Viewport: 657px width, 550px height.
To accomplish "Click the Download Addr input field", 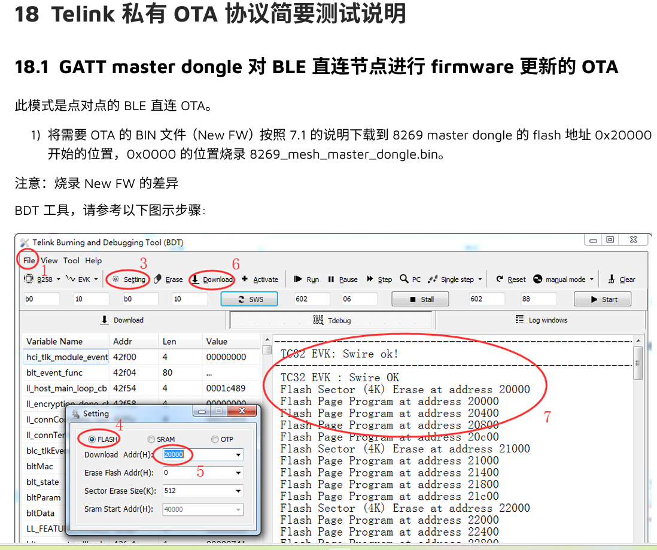I will [x=197, y=455].
